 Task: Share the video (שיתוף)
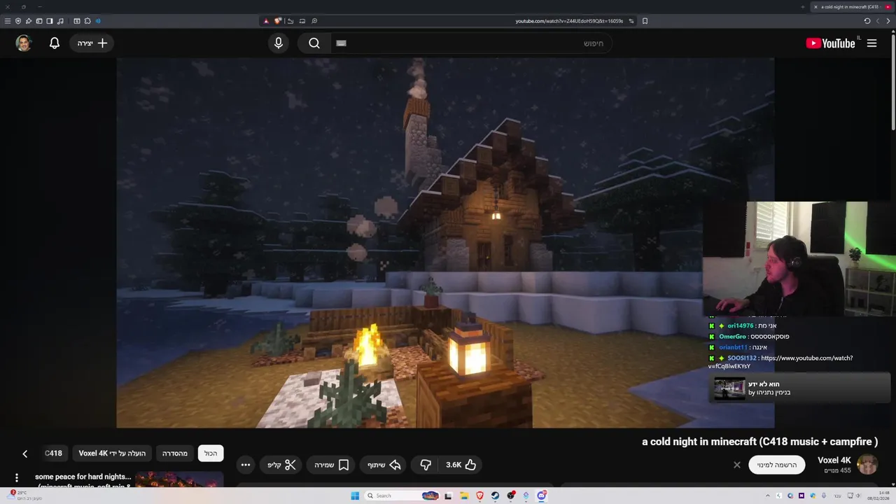[384, 465]
